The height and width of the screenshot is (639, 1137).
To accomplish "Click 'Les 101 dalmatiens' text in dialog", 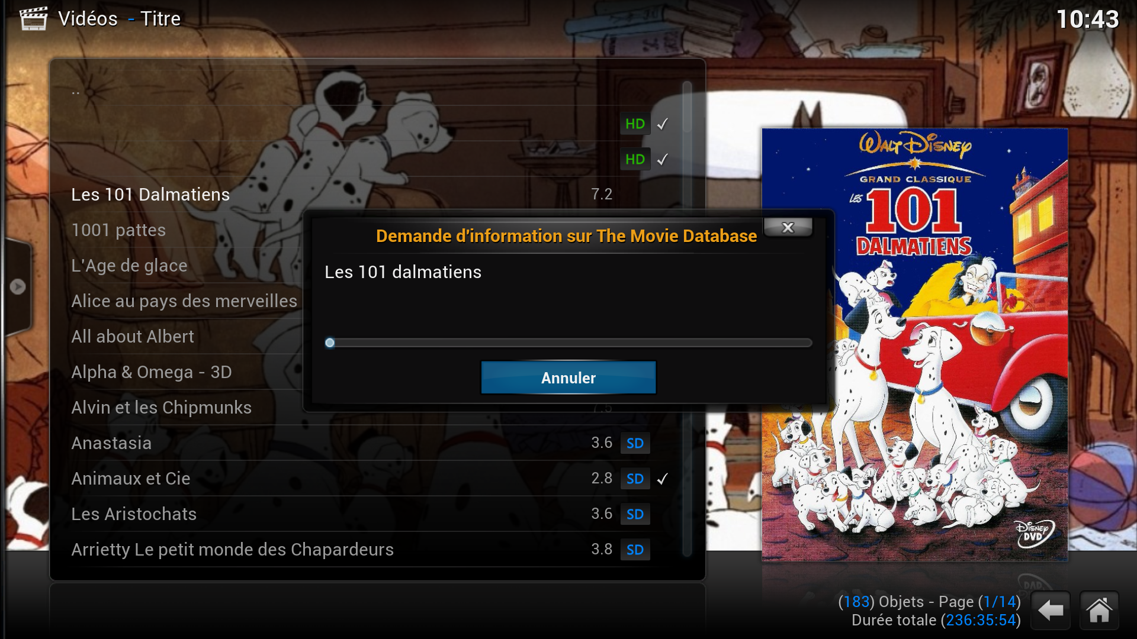I will pos(403,272).
